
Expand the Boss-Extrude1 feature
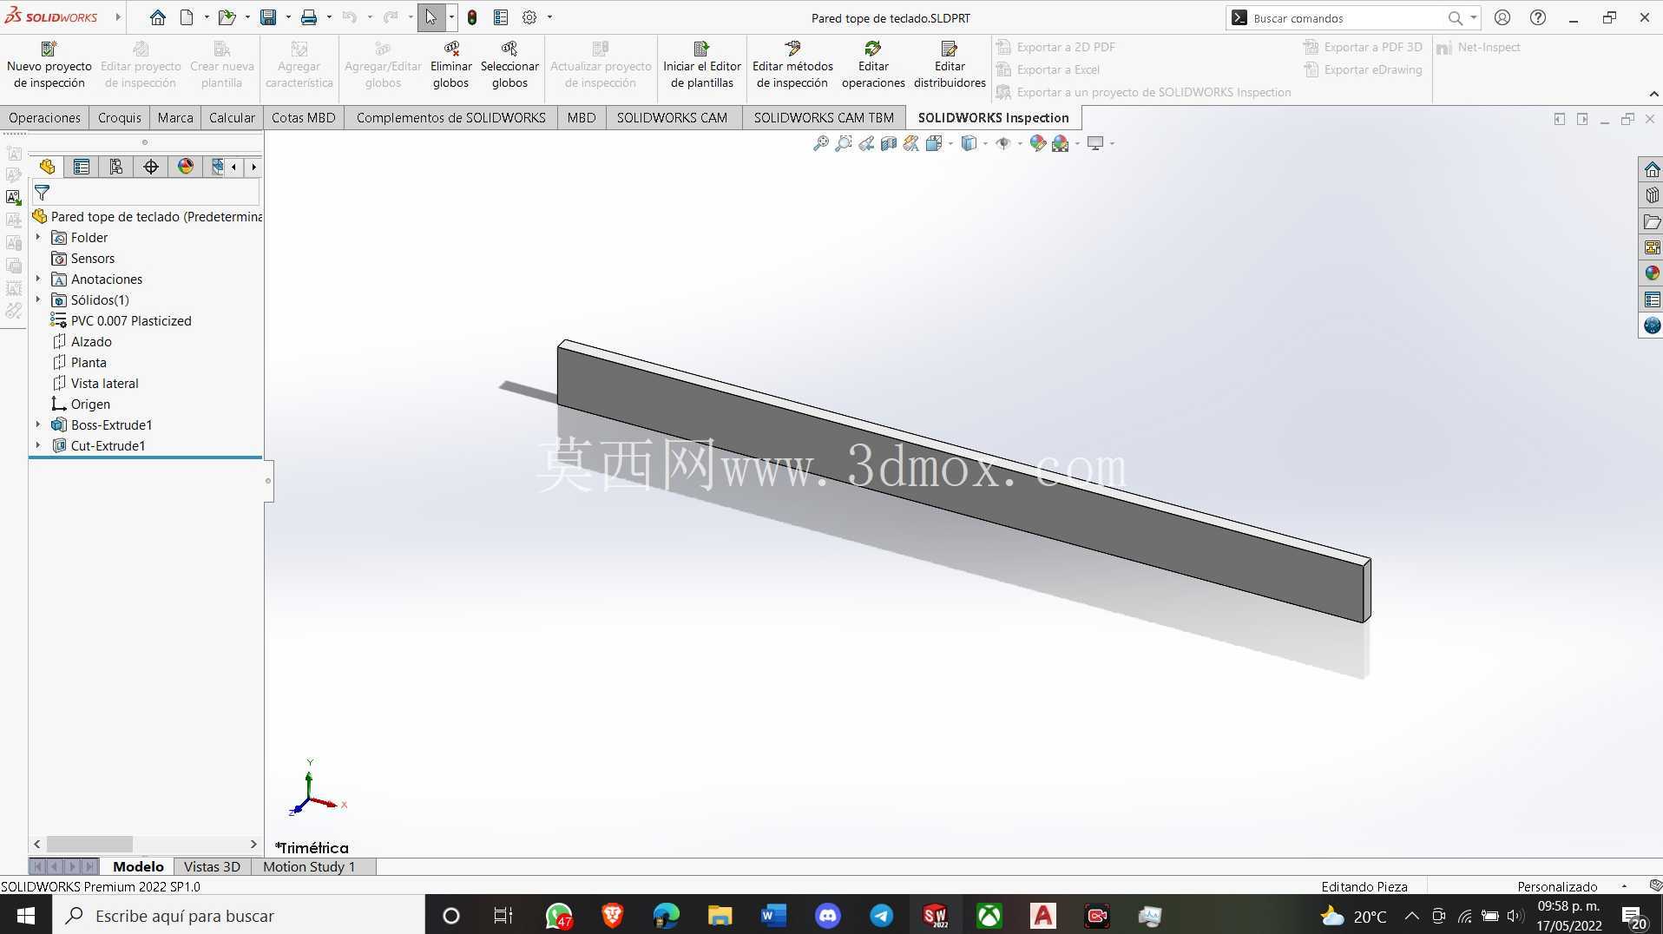click(x=38, y=424)
